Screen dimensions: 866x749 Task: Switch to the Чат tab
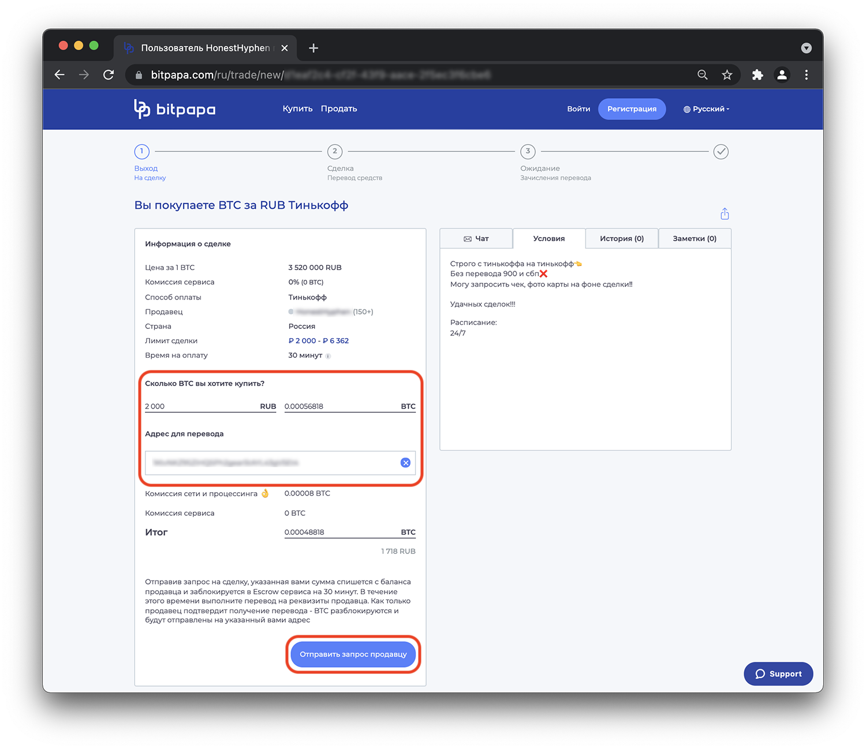[x=476, y=238]
